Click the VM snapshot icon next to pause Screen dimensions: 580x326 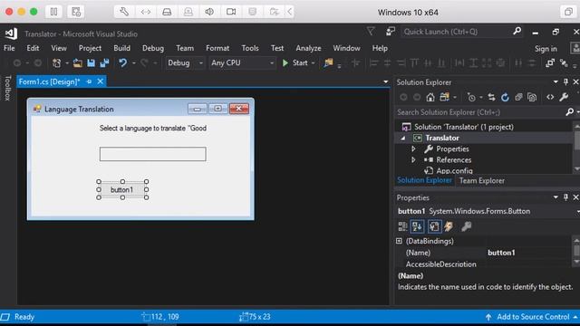click(x=76, y=12)
